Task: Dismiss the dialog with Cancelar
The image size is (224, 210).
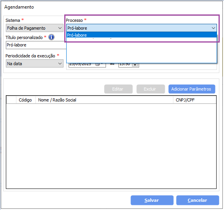Action: 198,200
